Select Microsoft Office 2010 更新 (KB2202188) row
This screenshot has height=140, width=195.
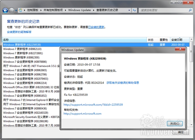coord(31,87)
